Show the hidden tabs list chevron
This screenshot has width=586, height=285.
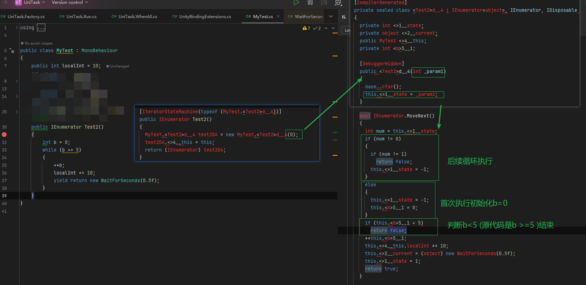331,16
